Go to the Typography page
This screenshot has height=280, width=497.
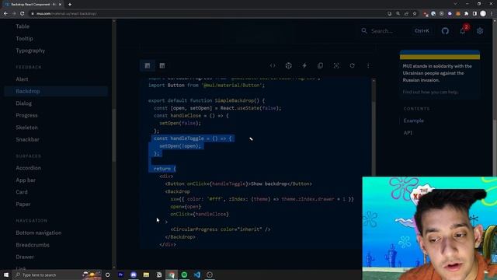(30, 51)
